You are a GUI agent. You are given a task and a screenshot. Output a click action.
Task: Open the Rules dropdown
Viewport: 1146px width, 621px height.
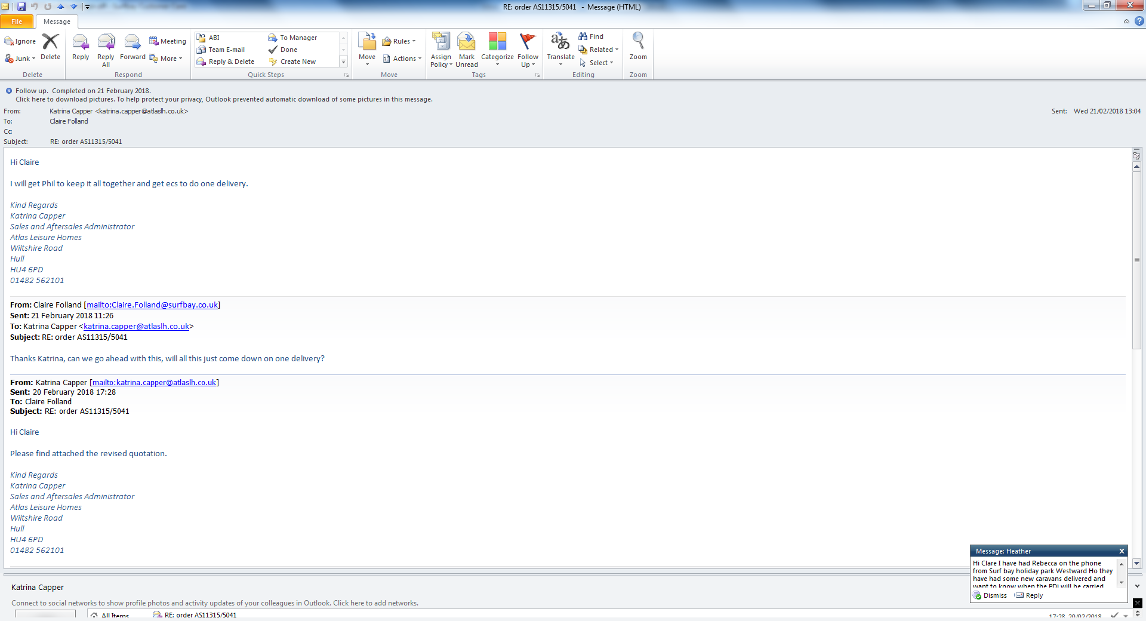click(x=399, y=41)
